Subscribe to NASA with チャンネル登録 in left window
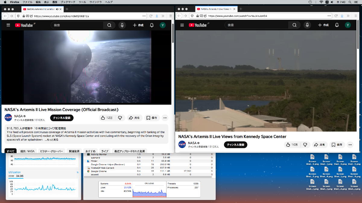Viewport: 362px width, 203px height. (62, 118)
